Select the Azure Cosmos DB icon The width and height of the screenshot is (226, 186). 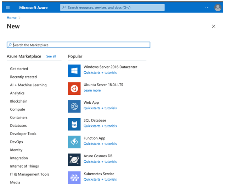(74, 159)
